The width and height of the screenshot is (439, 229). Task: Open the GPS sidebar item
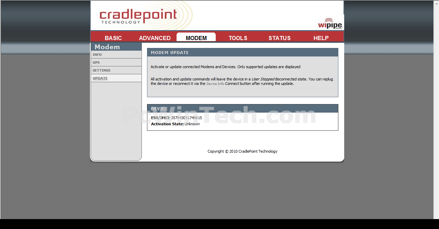(116, 63)
